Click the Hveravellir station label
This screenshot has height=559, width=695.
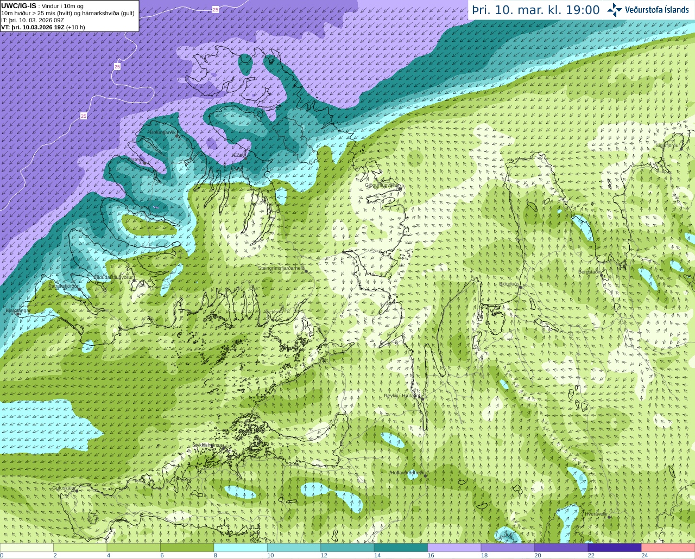(x=596, y=513)
